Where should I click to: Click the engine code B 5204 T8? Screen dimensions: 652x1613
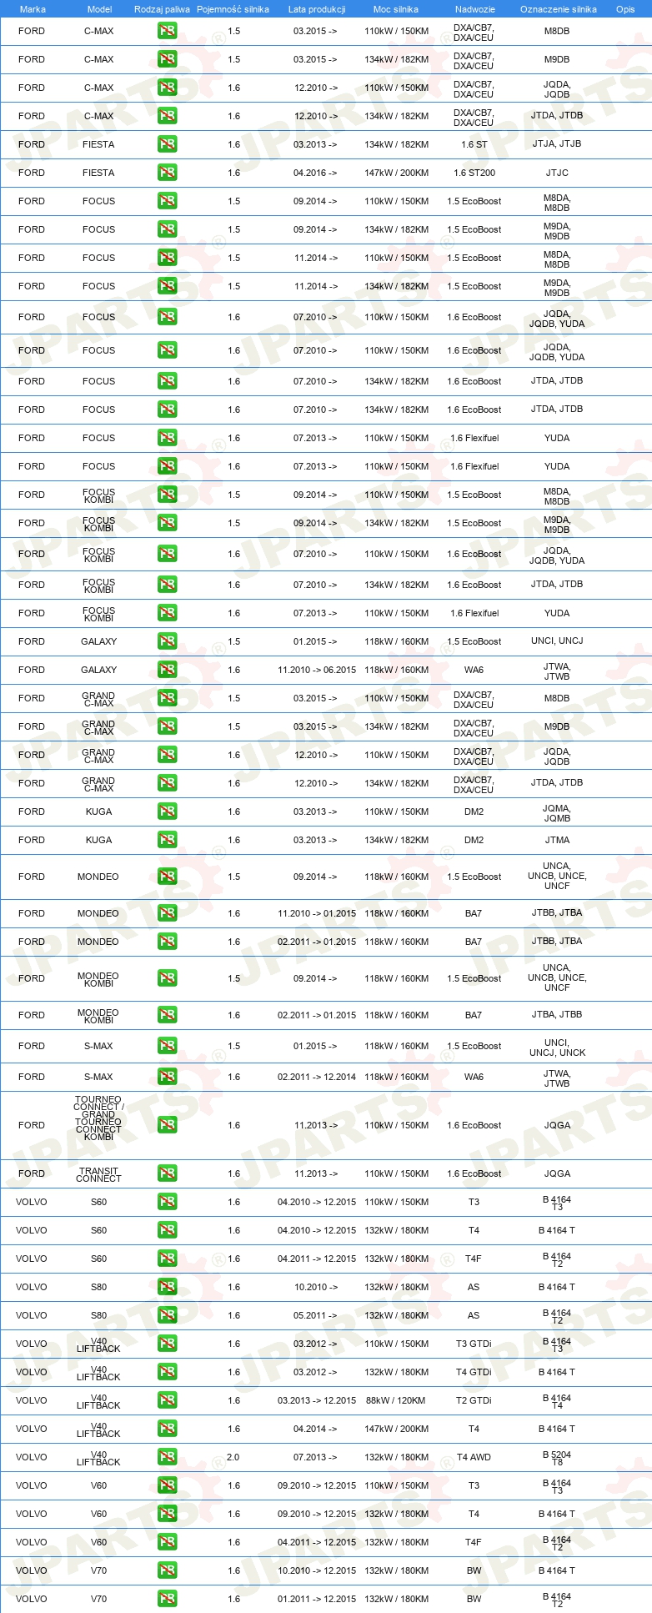tap(557, 1458)
